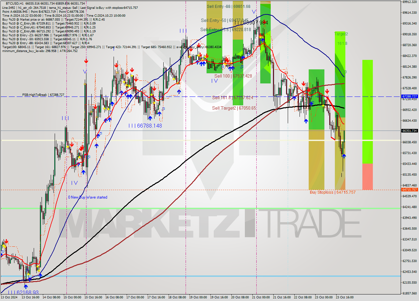The image size is (419, 301).
Task: Select the 'Time A:2024.10.22 03:00:00' line
Action: 64,15
